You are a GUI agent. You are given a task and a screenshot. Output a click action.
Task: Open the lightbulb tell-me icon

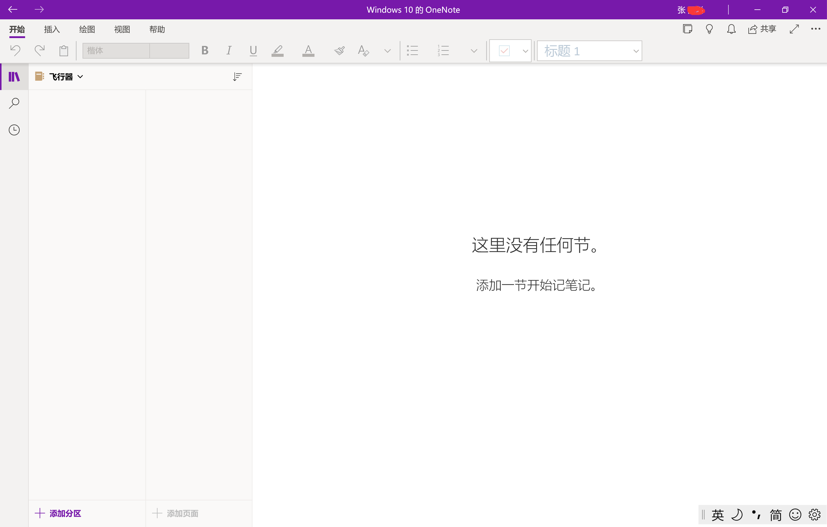coord(709,29)
